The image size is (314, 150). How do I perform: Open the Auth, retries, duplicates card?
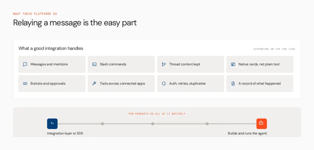point(190,84)
